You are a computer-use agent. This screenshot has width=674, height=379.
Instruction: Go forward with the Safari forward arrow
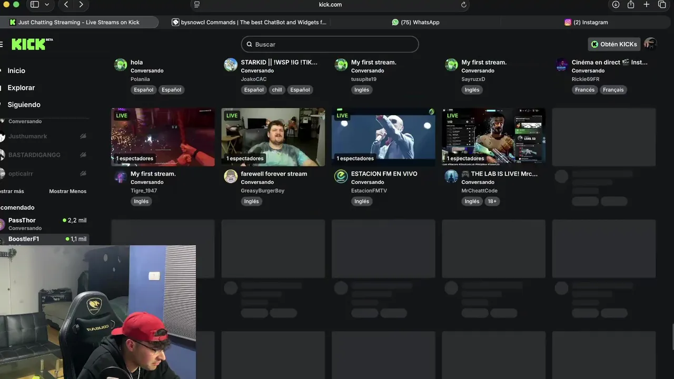click(81, 4)
